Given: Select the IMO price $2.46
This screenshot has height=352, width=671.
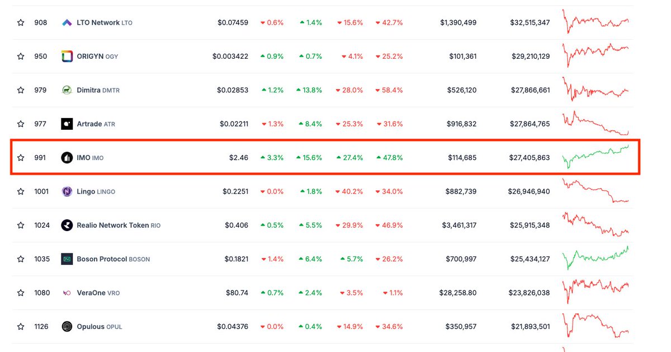Looking at the screenshot, I should 239,158.
